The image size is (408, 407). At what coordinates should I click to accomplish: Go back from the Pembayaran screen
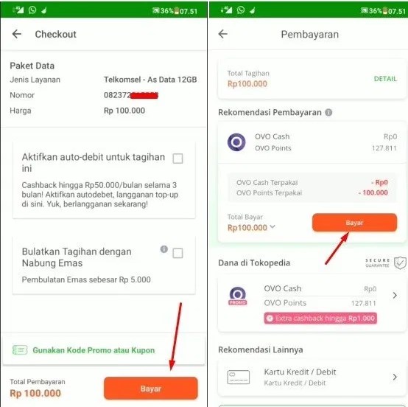click(x=223, y=34)
